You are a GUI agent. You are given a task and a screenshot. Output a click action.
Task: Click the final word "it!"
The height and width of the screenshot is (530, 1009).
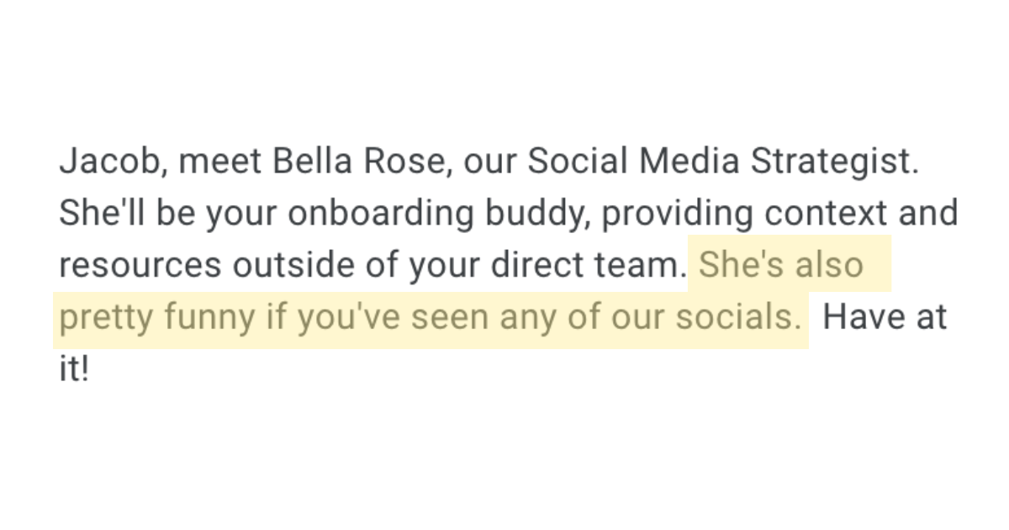pyautogui.click(x=74, y=369)
